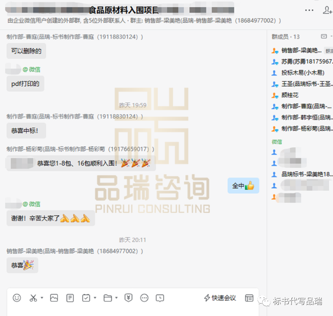
Task: Open the chat history icon
Action: point(160,298)
